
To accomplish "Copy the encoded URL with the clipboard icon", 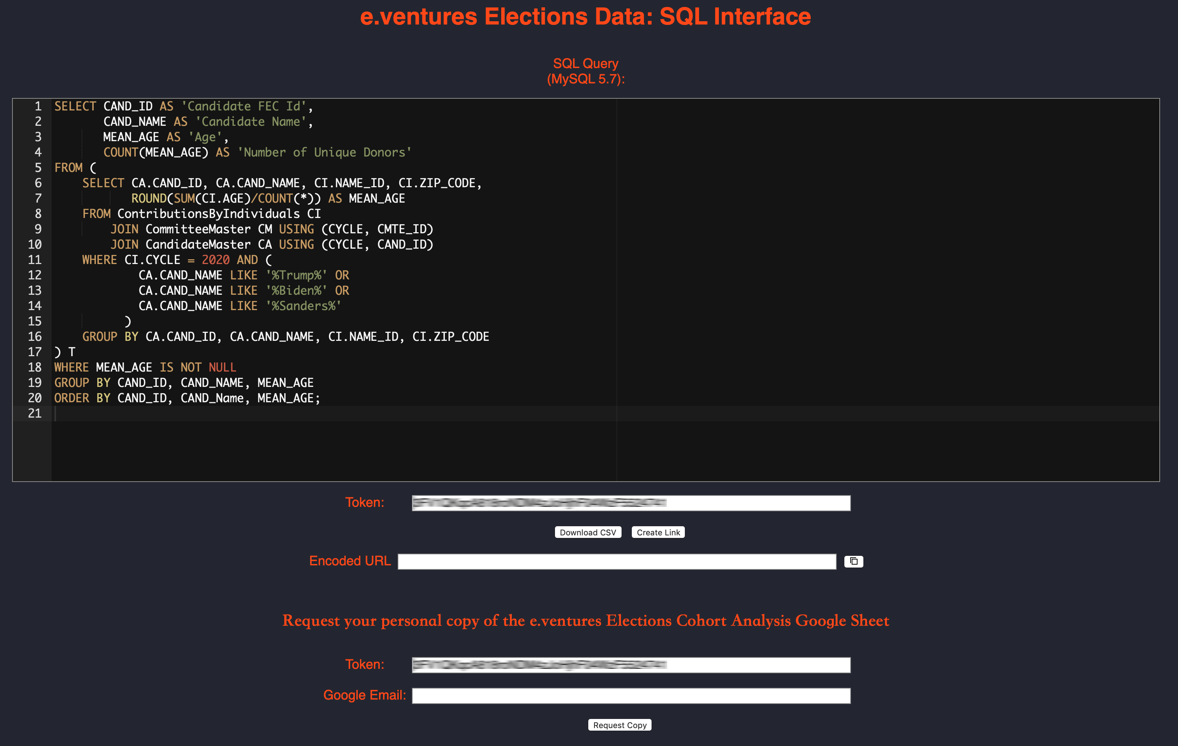I will (x=854, y=561).
